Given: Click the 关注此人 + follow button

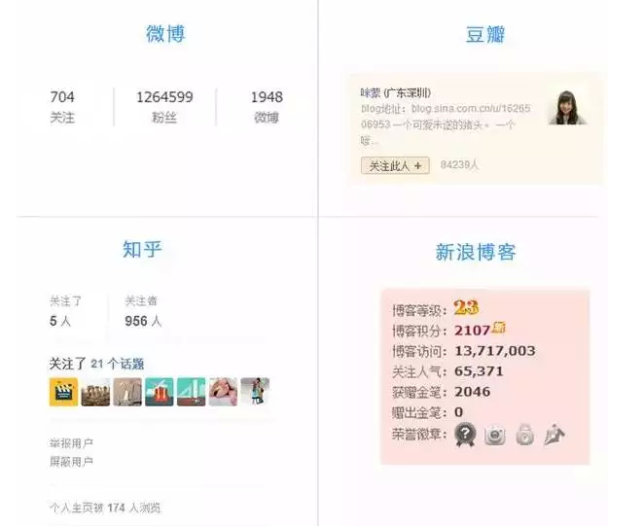Looking at the screenshot, I should pyautogui.click(x=395, y=165).
